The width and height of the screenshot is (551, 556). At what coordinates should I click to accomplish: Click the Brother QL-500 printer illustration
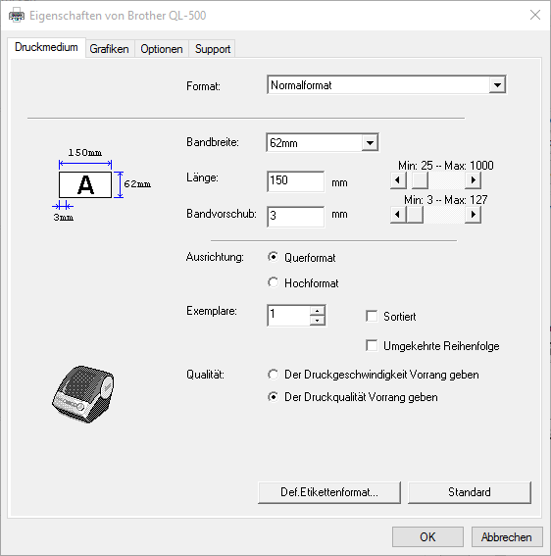tap(83, 394)
